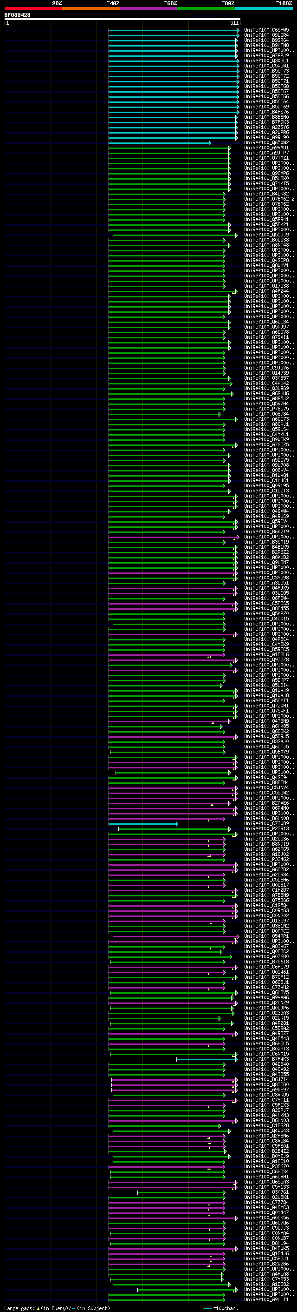Open hit UniRef100_B5QT68
Image resolution: width=297 pixels, height=1312 pixels.
tap(266, 86)
